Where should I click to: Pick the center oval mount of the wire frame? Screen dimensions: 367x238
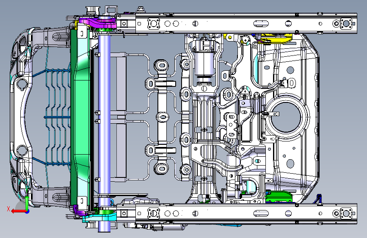click(x=163, y=117)
